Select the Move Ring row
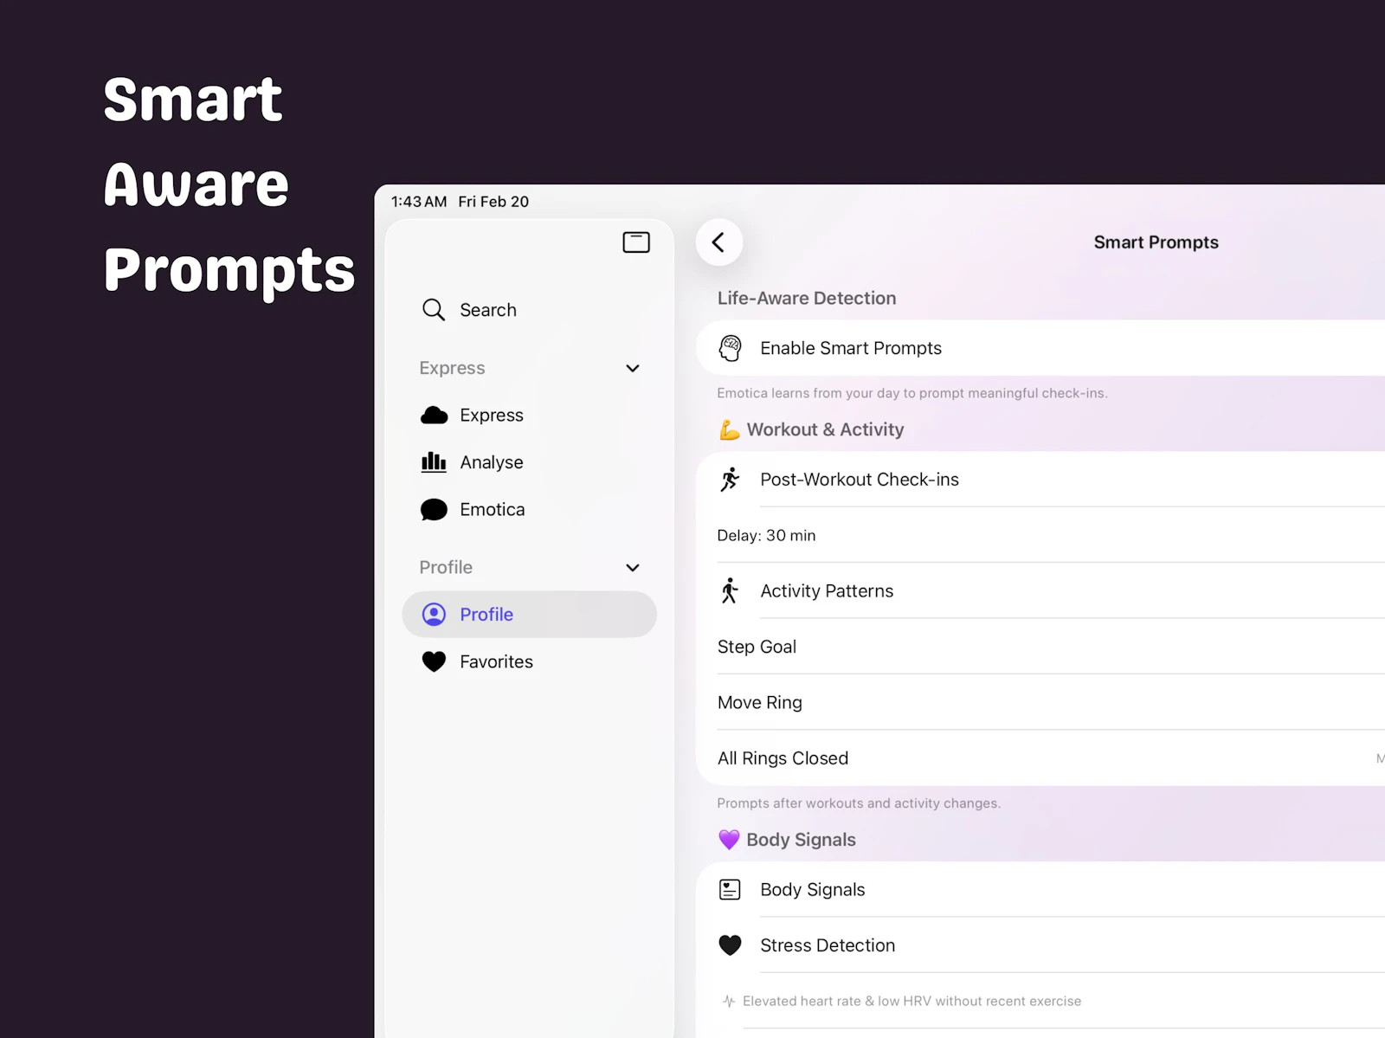The image size is (1385, 1038). click(x=1040, y=703)
